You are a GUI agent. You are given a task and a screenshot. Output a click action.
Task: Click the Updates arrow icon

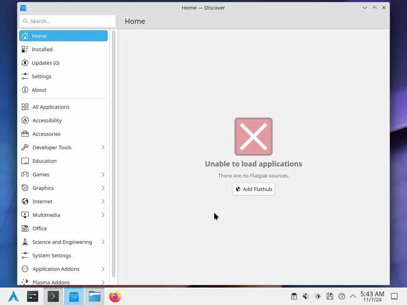(x=25, y=63)
